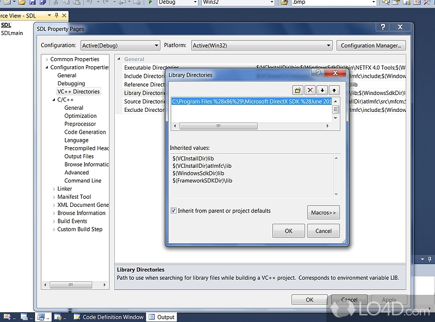Move the selected directory down

click(322, 90)
